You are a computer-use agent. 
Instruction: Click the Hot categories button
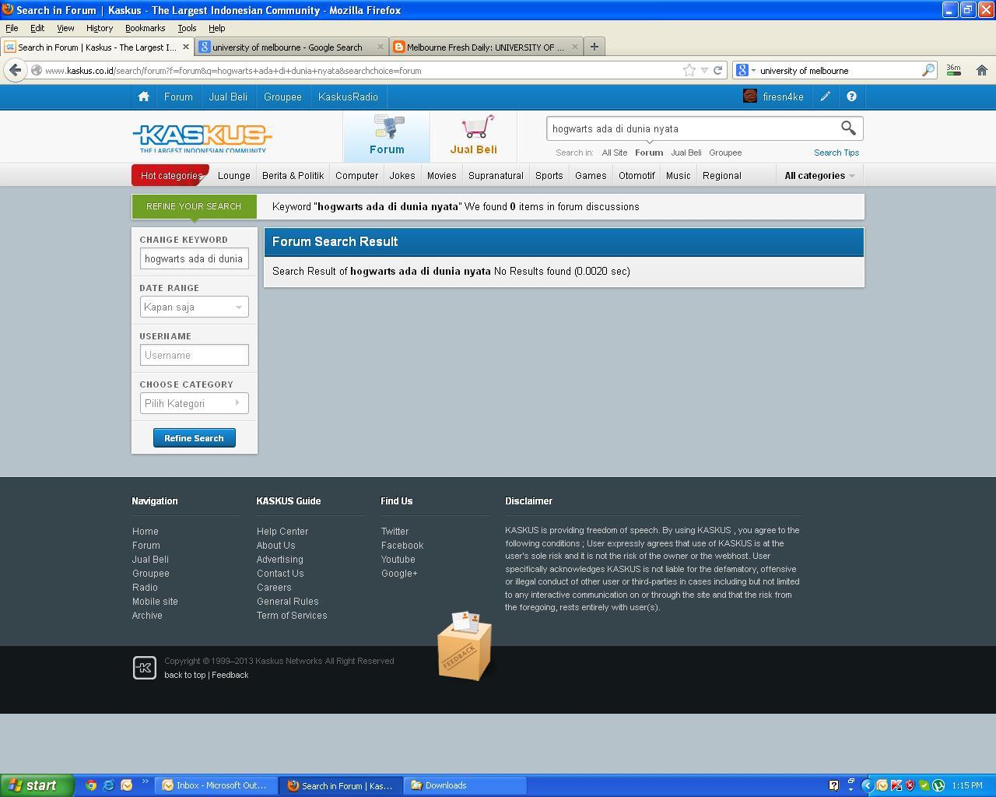click(x=170, y=175)
